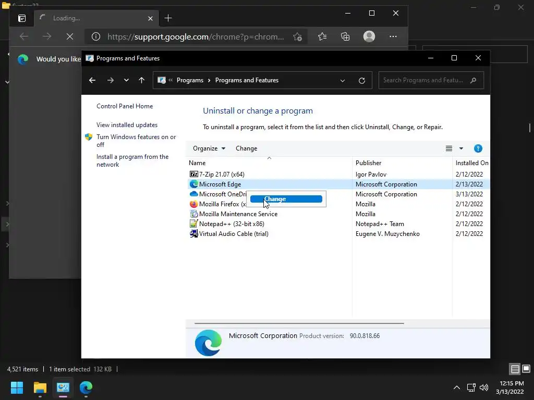
Task: Click Programs and Features breadcrumb segment
Action: pyautogui.click(x=247, y=80)
